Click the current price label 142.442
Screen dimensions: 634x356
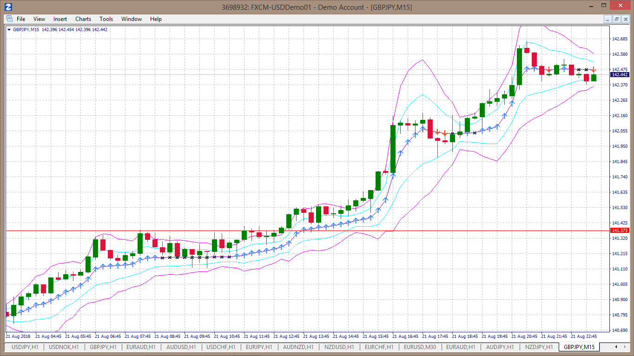click(620, 75)
